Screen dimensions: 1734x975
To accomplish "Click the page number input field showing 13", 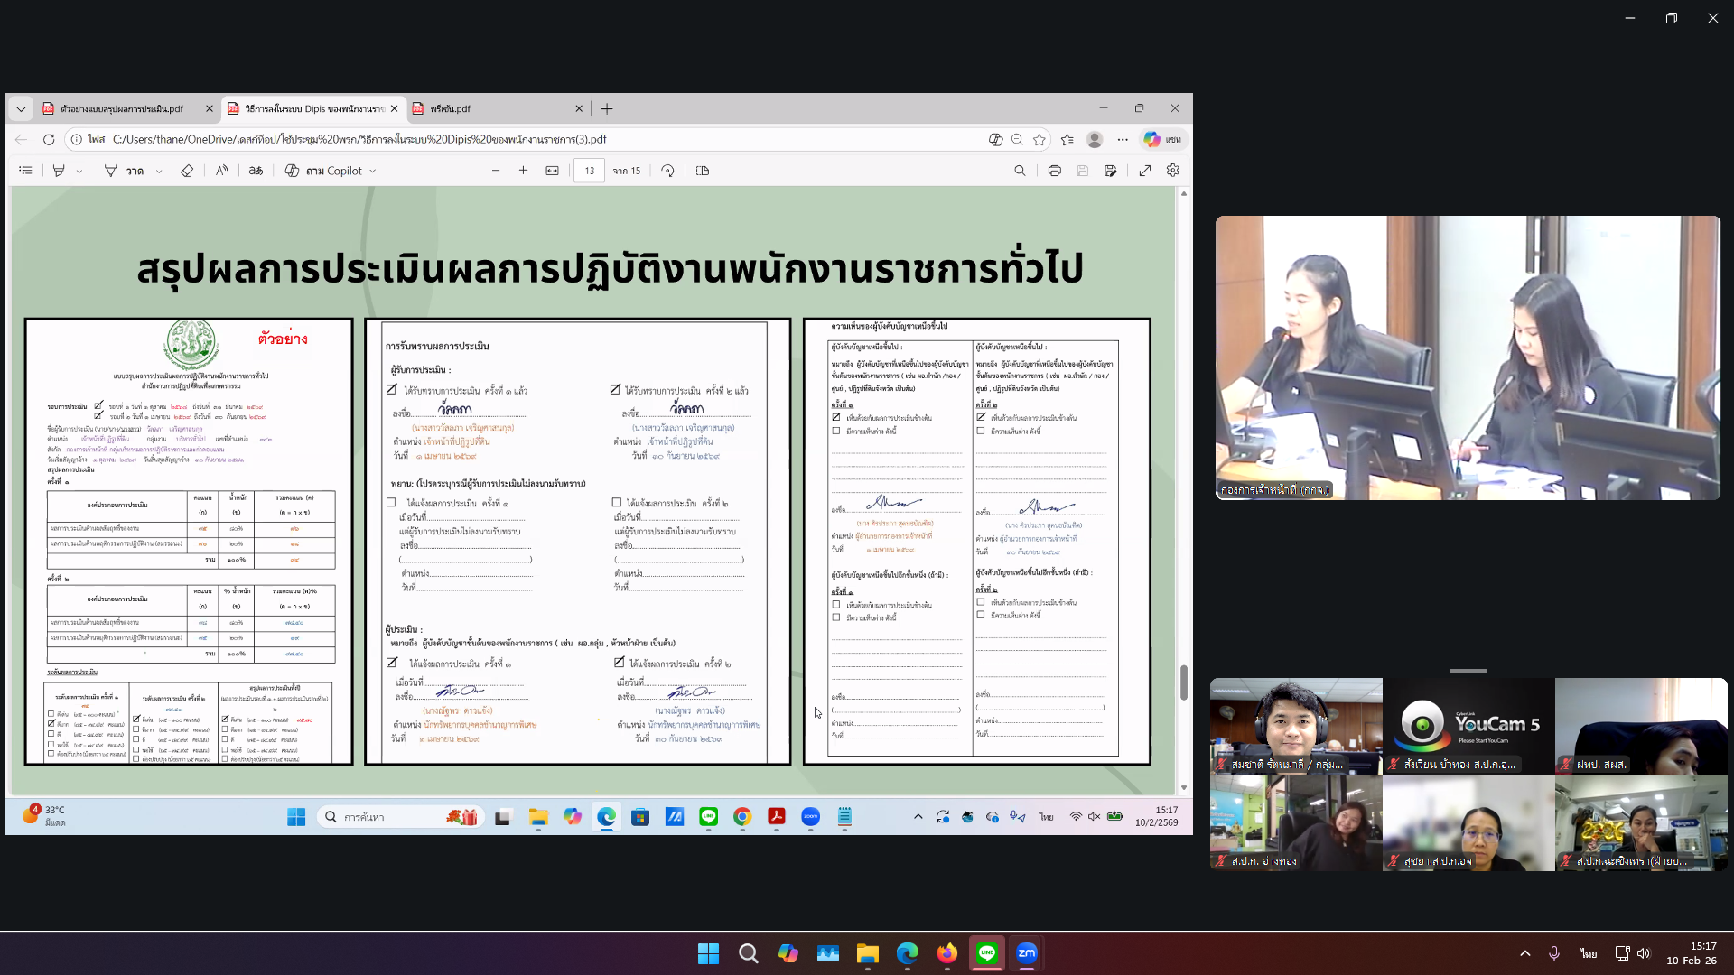I will 589,170.
